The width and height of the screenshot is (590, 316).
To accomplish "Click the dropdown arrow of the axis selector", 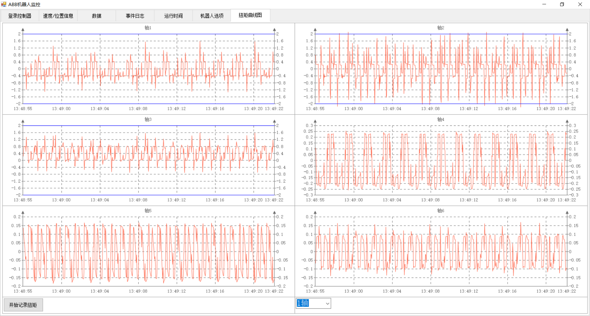I will pos(327,303).
